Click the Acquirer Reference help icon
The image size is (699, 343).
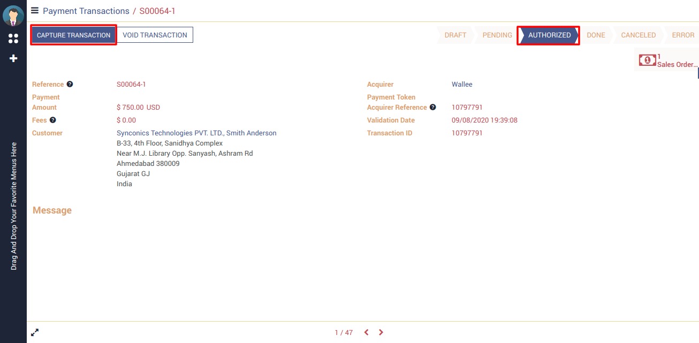(433, 108)
